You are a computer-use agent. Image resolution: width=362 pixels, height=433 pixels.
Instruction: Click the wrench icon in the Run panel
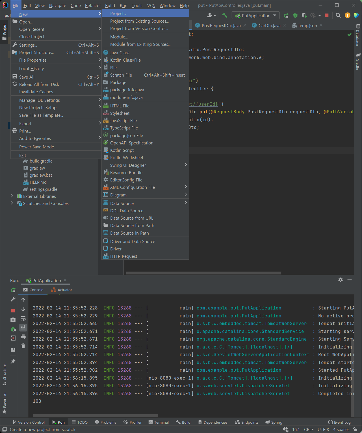tap(13, 299)
